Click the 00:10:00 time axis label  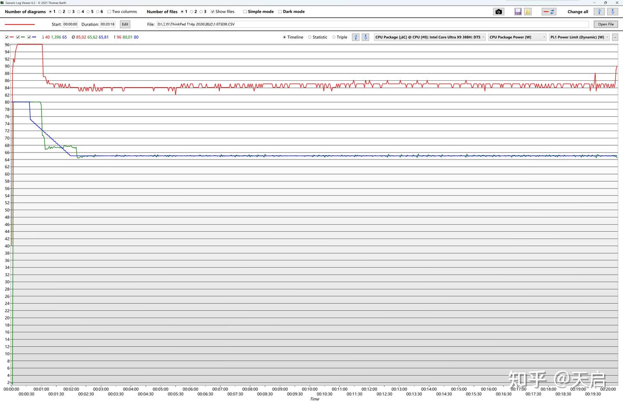click(310, 389)
